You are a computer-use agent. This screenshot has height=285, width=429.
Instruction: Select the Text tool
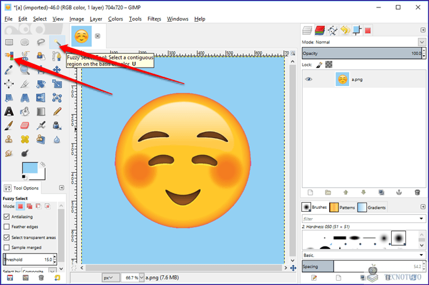click(x=9, y=112)
